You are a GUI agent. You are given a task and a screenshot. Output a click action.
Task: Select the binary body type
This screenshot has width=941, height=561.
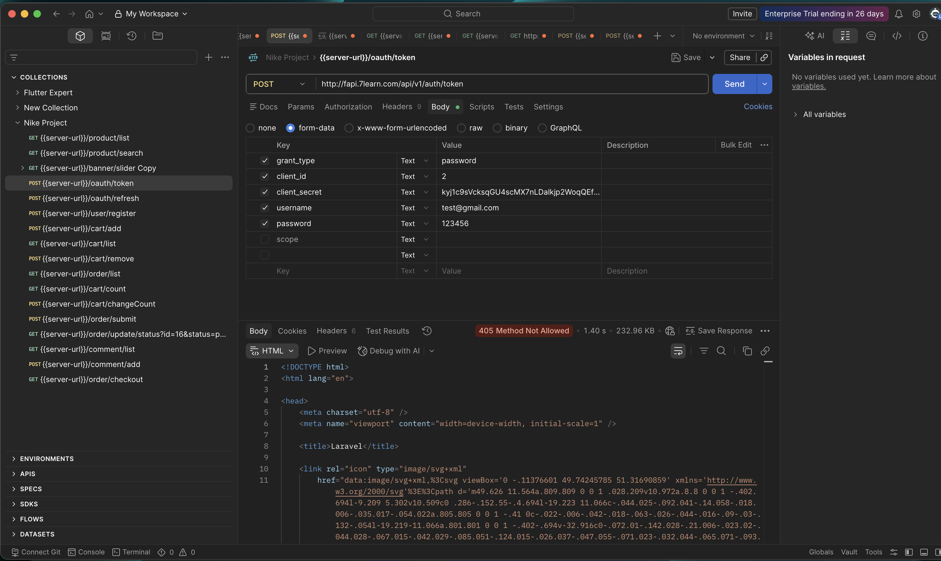point(497,128)
